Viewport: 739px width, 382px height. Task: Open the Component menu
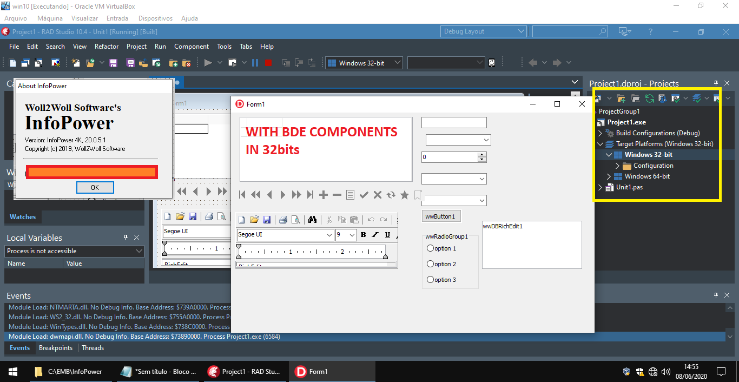coord(192,47)
